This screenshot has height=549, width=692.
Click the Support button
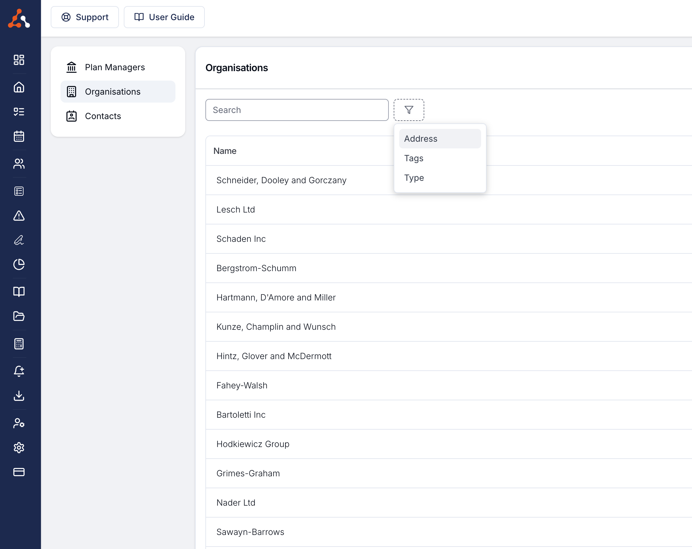(x=85, y=17)
